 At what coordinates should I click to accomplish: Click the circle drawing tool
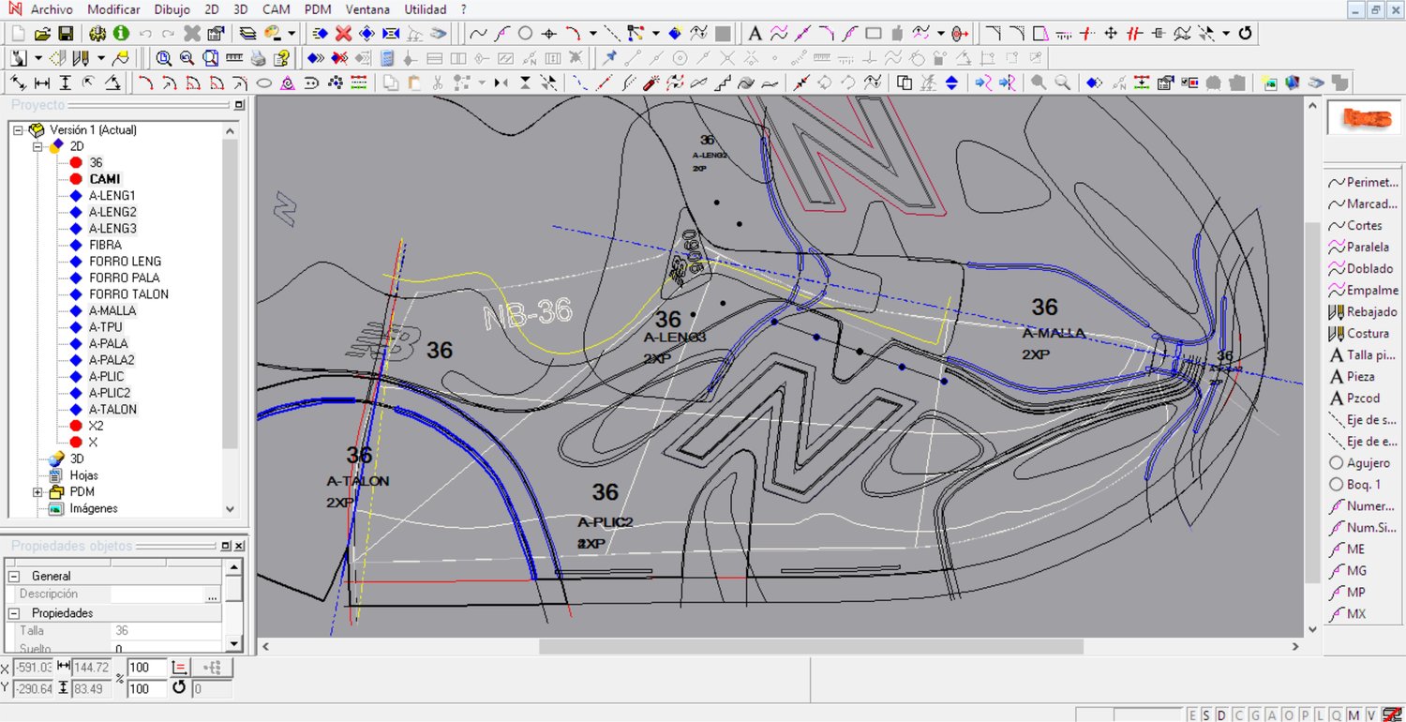[x=526, y=34]
